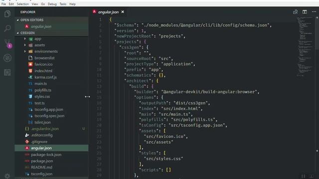The height and width of the screenshot is (179, 319).
Task: Open Source Control view with badge
Action: (x=8, y=44)
